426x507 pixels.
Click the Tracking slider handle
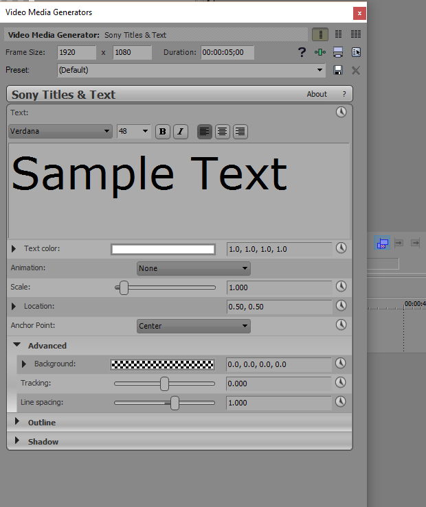coord(164,384)
